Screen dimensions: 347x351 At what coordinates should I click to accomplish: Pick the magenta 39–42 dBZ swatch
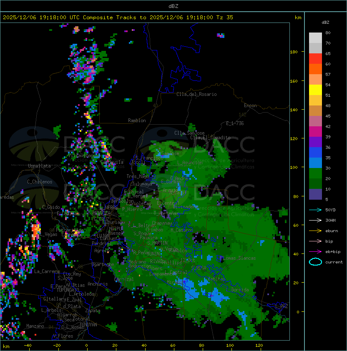coord(315,131)
